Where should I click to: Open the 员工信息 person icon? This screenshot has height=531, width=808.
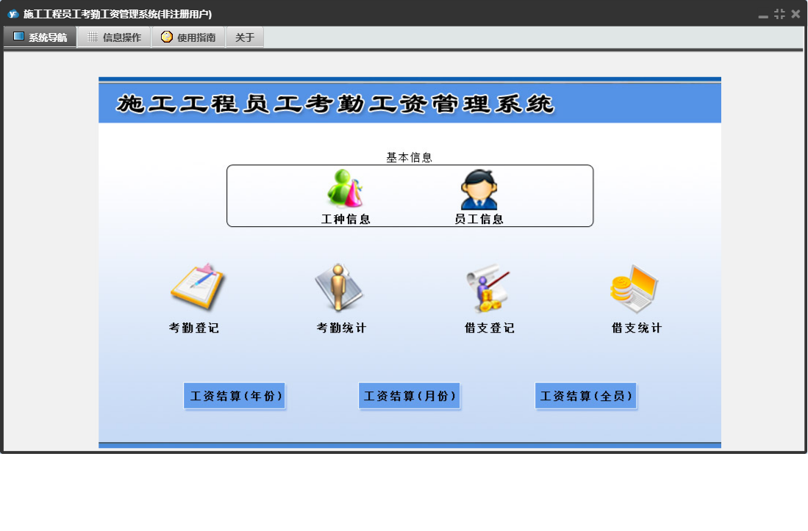479,189
